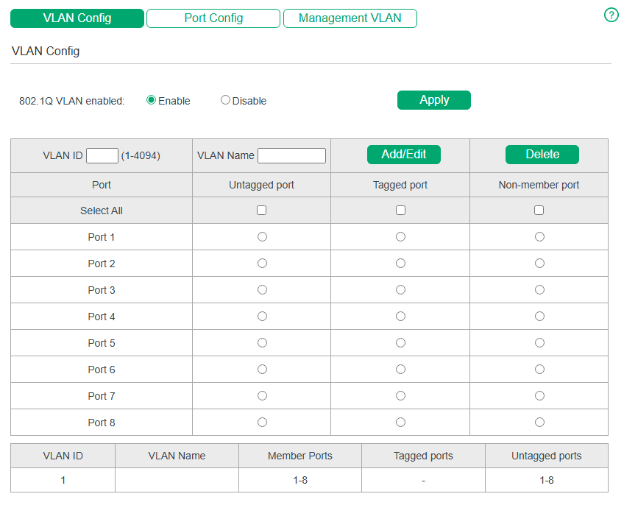Click the 'Non-member port' column header
Image resolution: width=624 pixels, height=505 pixels.
click(539, 186)
